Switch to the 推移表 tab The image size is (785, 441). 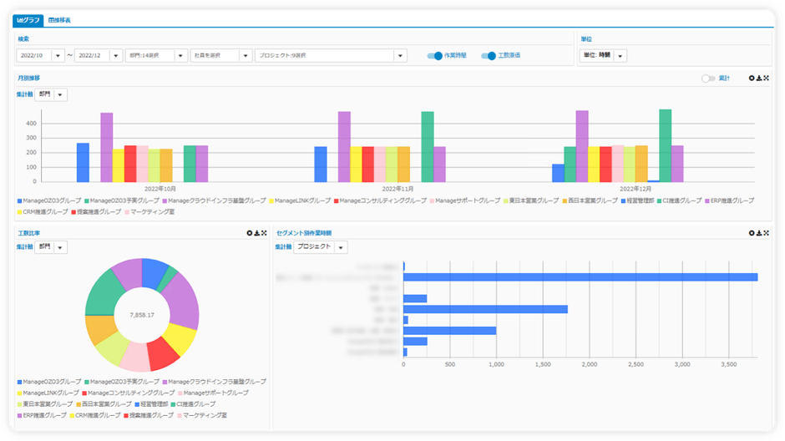pos(59,20)
